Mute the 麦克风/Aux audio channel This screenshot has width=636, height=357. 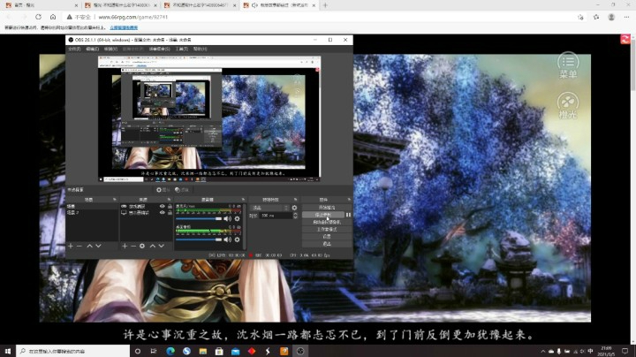pyautogui.click(x=228, y=218)
